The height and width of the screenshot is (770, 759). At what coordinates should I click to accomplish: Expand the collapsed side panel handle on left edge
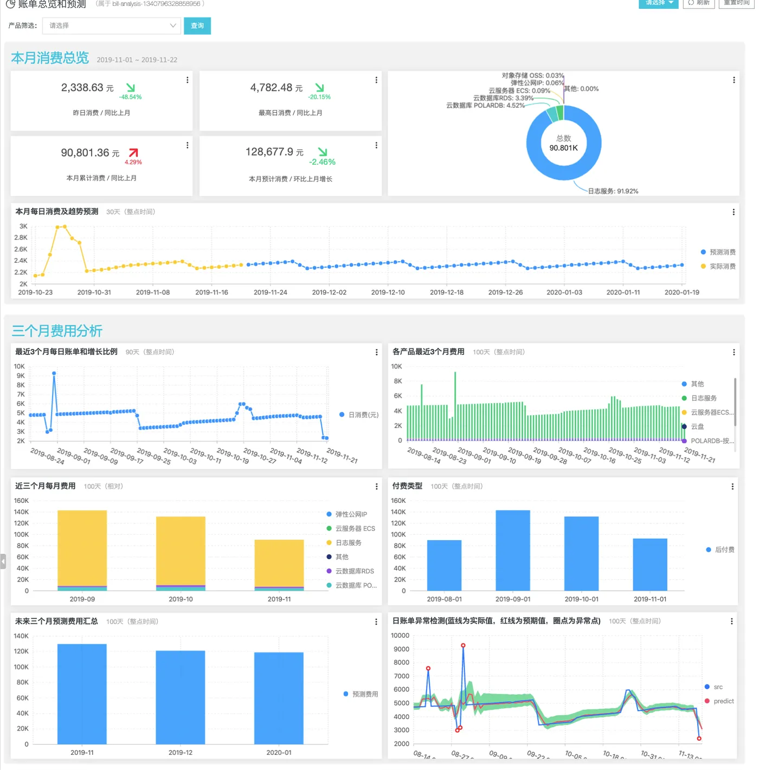[3, 561]
